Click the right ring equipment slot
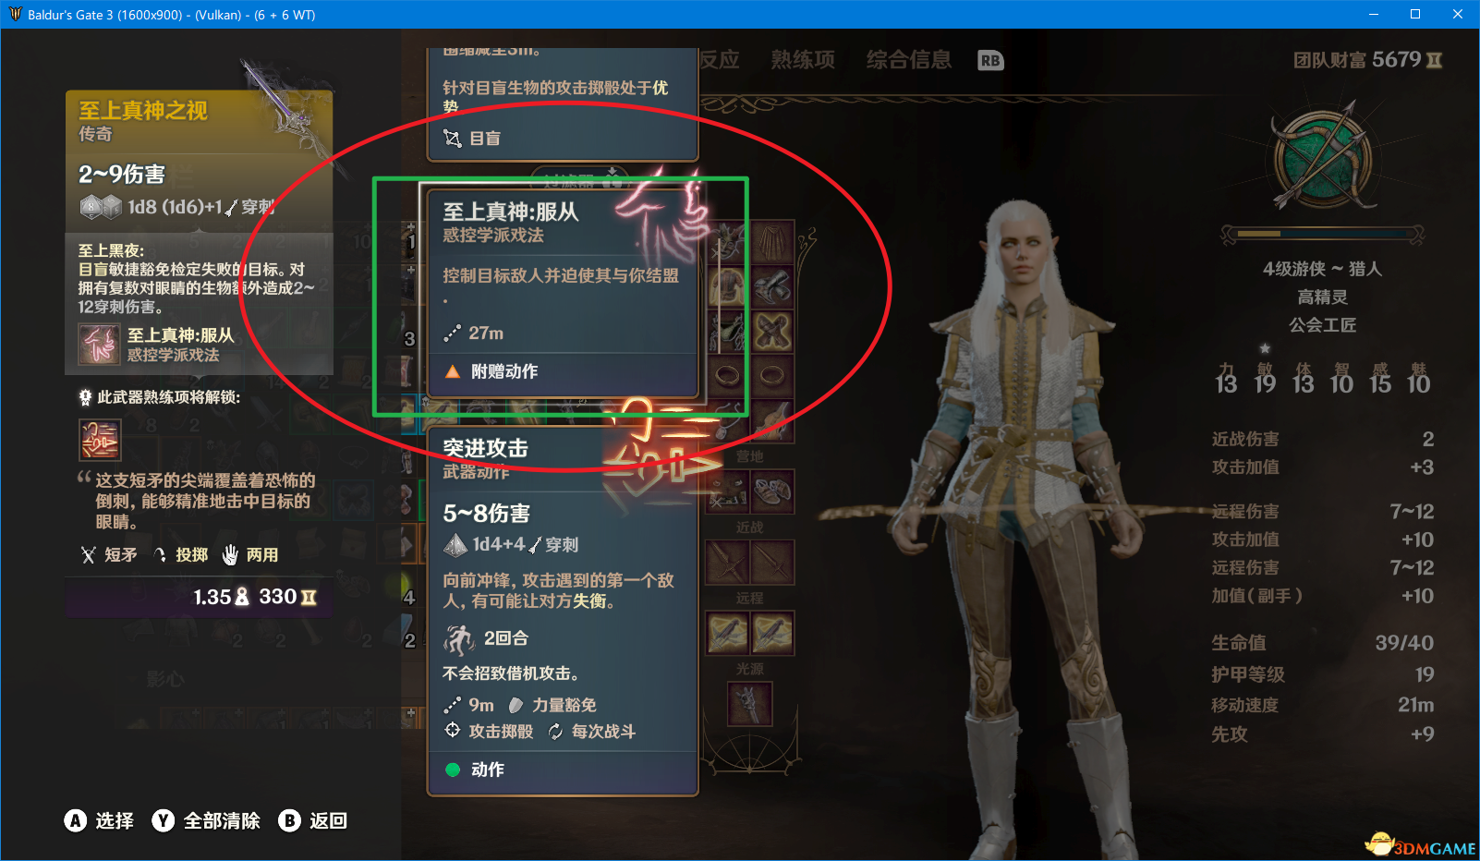The width and height of the screenshot is (1480, 861). click(x=772, y=375)
